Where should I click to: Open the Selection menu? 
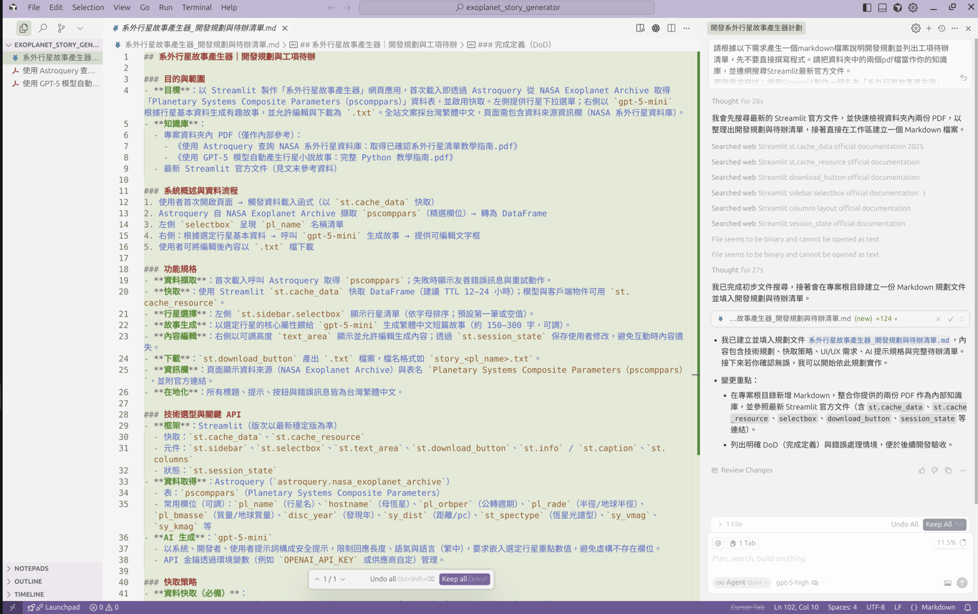pyautogui.click(x=88, y=7)
